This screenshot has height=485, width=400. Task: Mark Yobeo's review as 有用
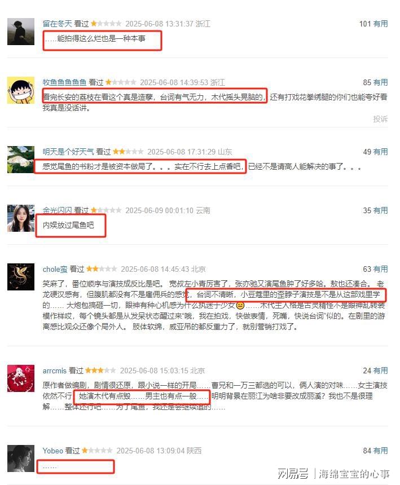pyautogui.click(x=380, y=451)
